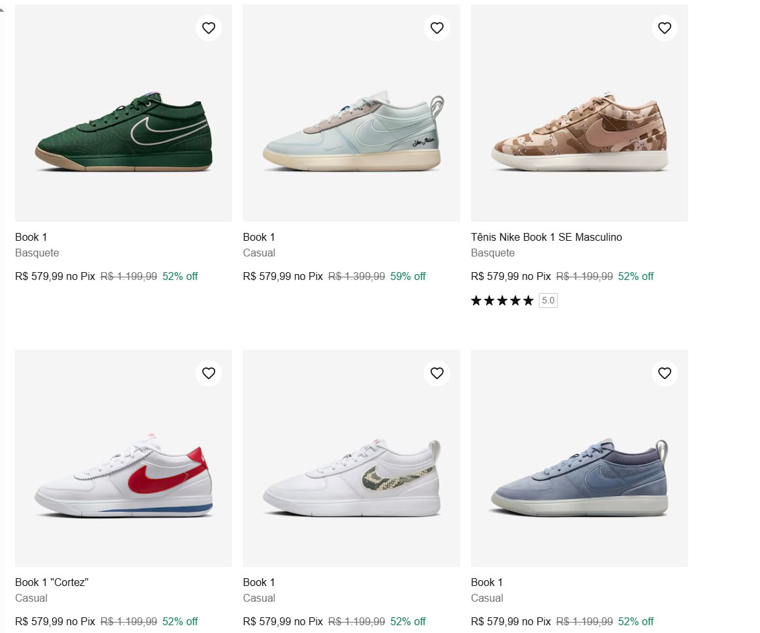Open Tênis Nike Book 1 SE Masculino product
The image size is (760, 633).
[x=547, y=237]
